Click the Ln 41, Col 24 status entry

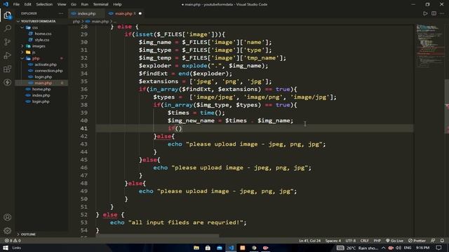310,241
